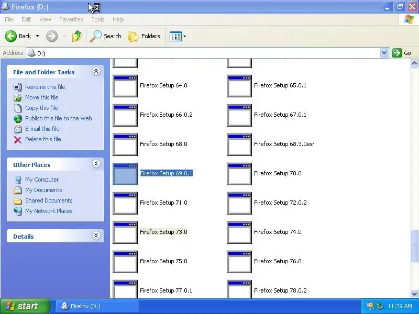Click the green Back arrow icon
419x314 pixels.
[x=11, y=36]
